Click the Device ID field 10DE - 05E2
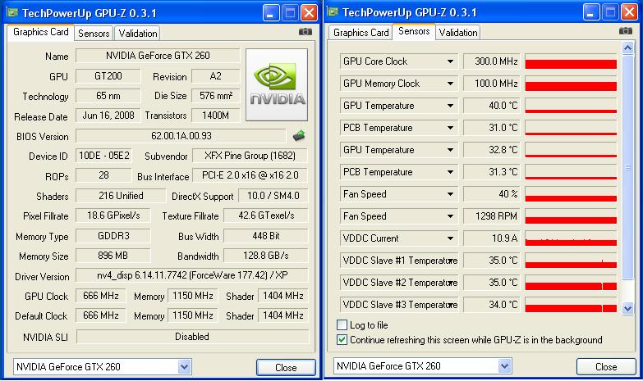Image resolution: width=643 pixels, height=381 pixels. tap(103, 156)
